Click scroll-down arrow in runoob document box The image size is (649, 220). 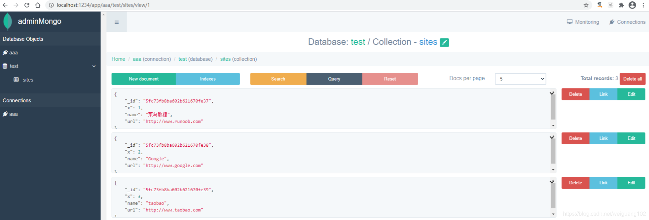(x=553, y=126)
